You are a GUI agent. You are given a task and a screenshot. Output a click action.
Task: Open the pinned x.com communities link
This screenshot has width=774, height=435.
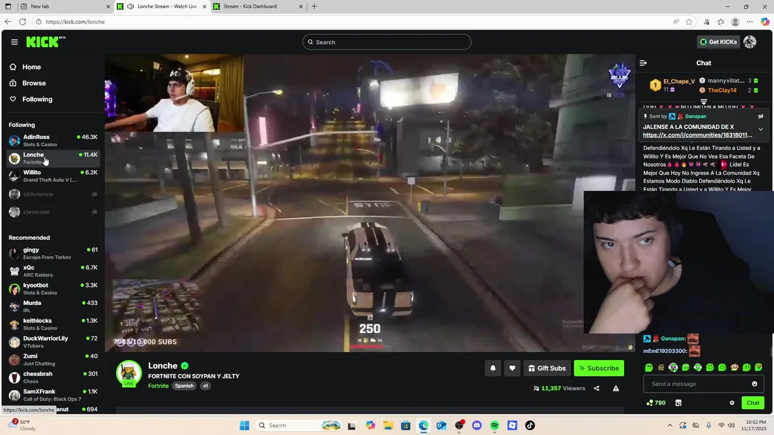coord(698,135)
